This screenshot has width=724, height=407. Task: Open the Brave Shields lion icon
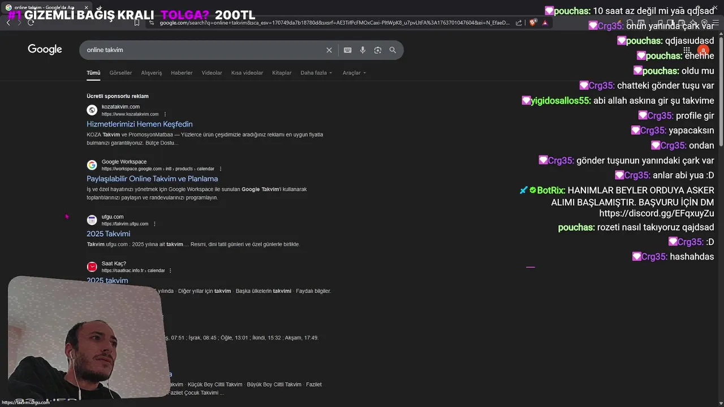click(533, 23)
